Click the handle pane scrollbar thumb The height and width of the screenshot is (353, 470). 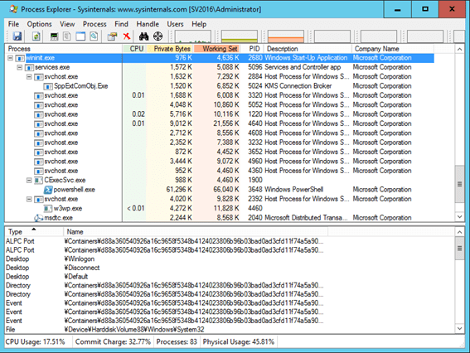(x=460, y=248)
